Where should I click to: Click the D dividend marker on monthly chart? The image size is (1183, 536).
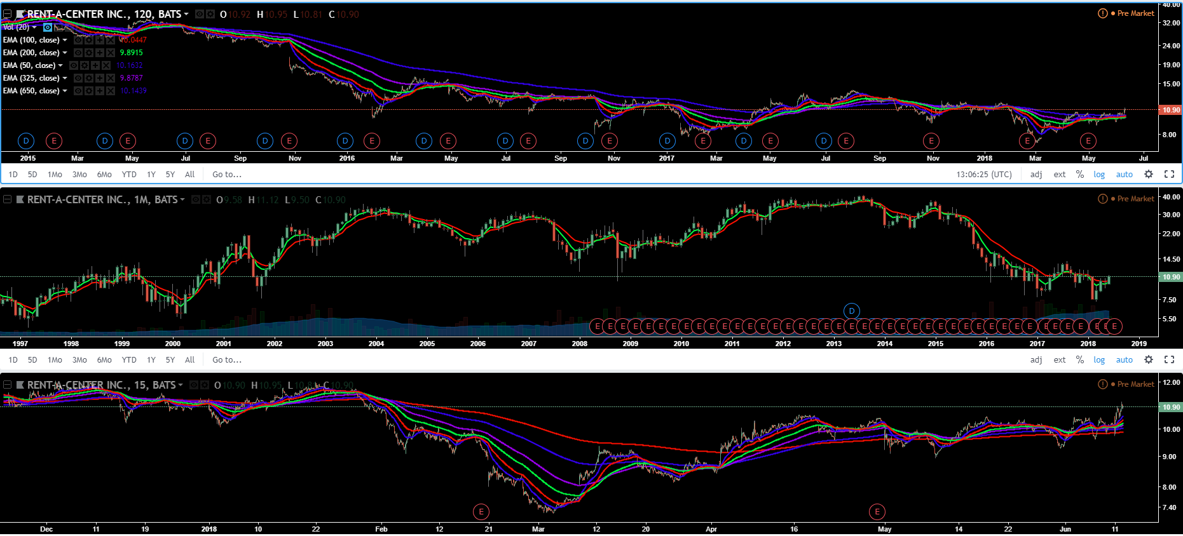pyautogui.click(x=851, y=311)
